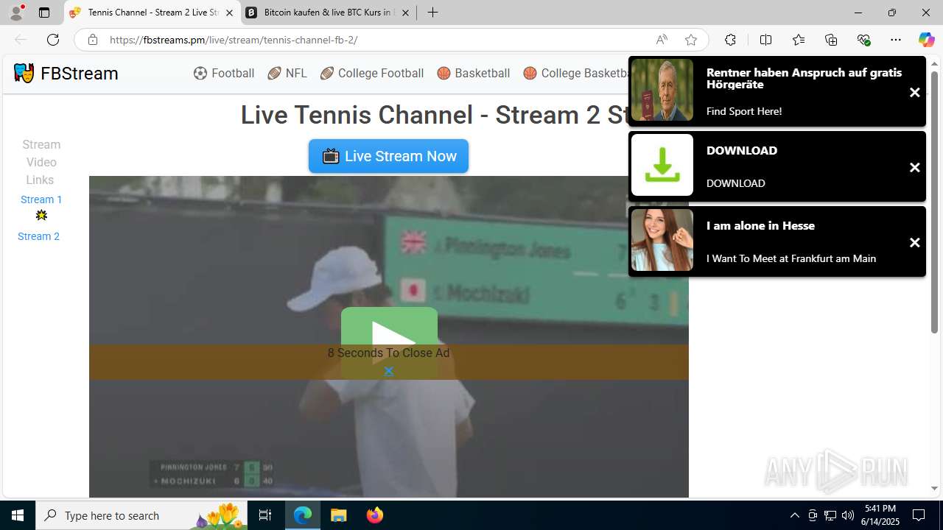Open the smiling woman ad thumbnail
Screen dimensions: 943x530
[x=662, y=240]
